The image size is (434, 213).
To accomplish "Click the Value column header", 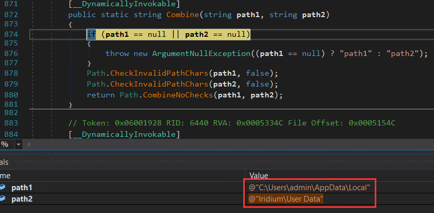I will click(259, 176).
